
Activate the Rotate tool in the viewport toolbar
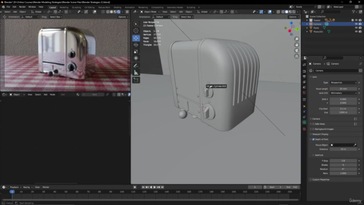pyautogui.click(x=136, y=44)
